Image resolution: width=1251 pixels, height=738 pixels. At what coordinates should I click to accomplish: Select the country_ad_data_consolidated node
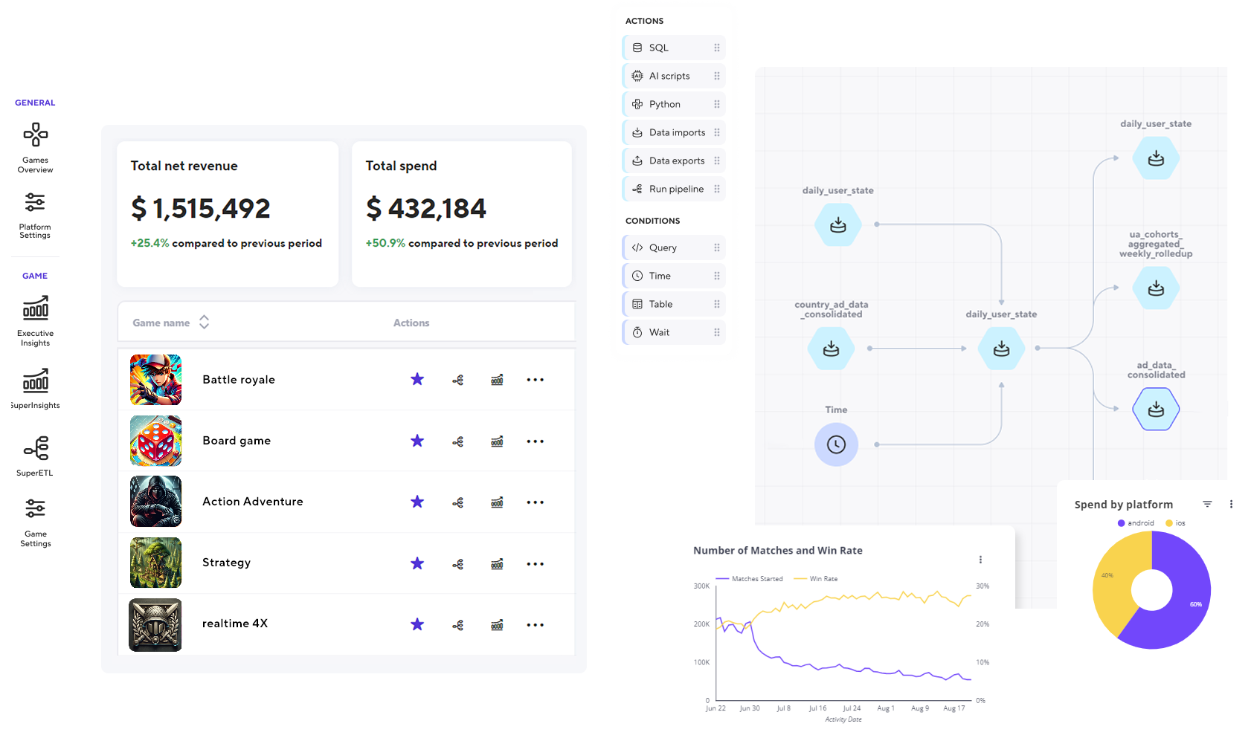832,348
